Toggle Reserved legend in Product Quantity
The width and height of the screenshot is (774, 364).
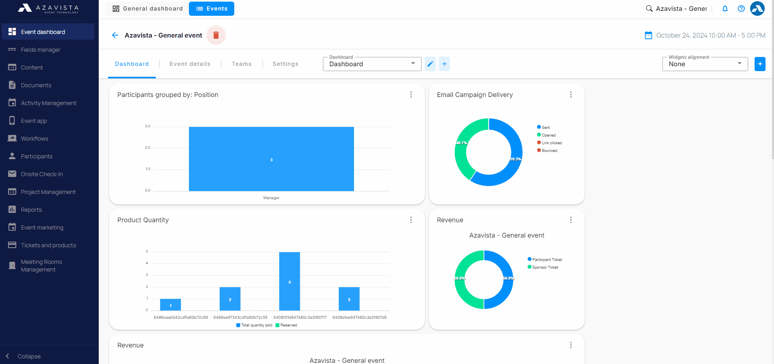[286, 325]
